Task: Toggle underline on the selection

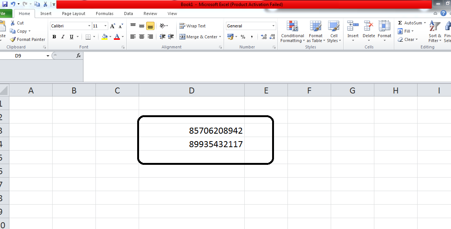Action: [71, 36]
